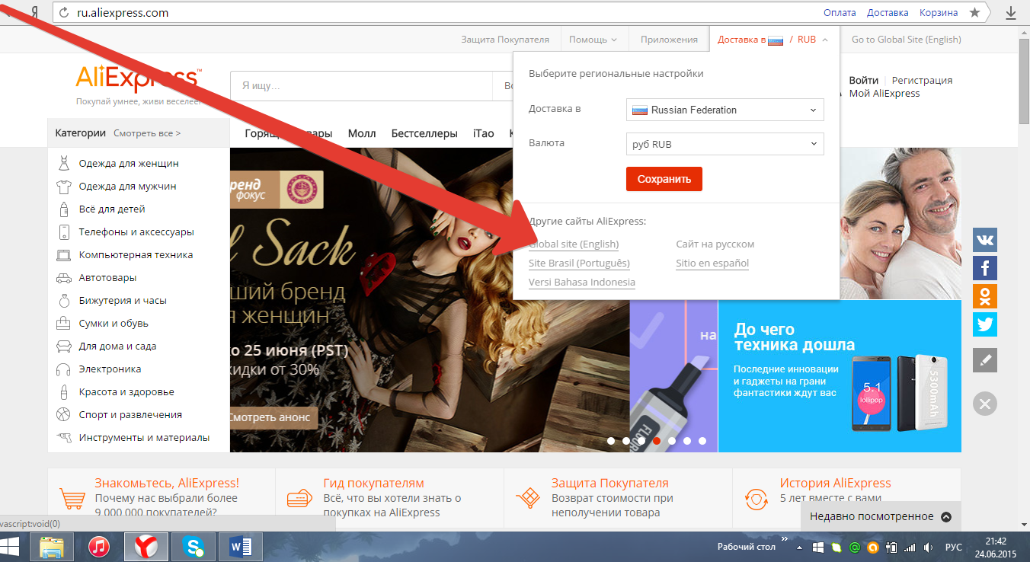Click the pencil edit icon in sidebar
This screenshot has height=562, width=1030.
coord(985,360)
